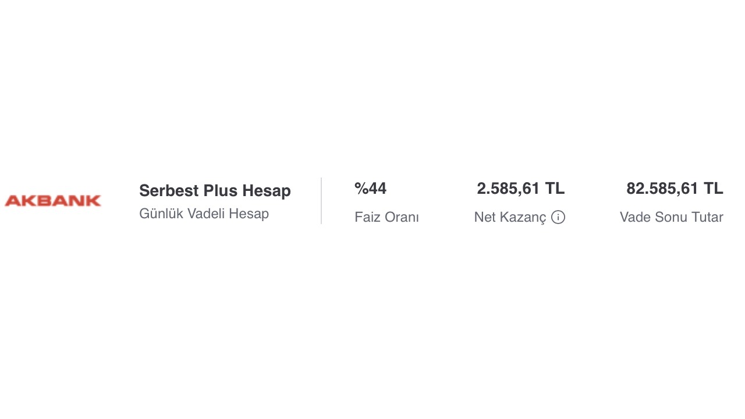This screenshot has height=419, width=745.
Task: Select the 2.585,61 TL net gain amount
Action: pos(520,189)
